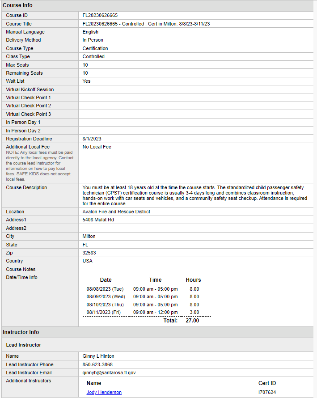Screen dimensions: 317x398
Task: Select the Registration Deadline date 8/1/2023
Action: [x=92, y=139]
